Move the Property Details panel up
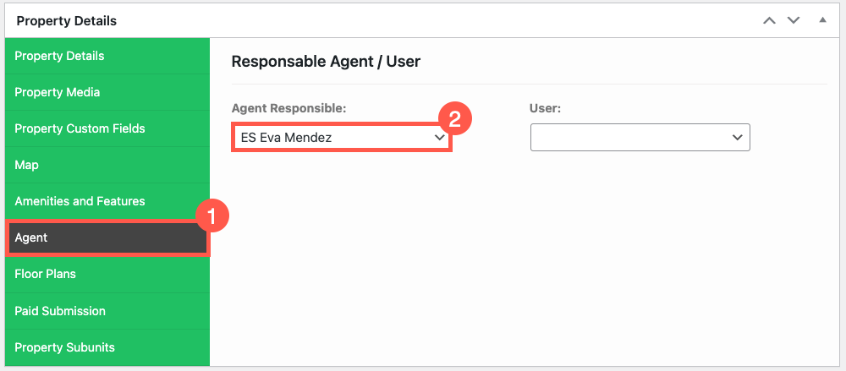This screenshot has width=846, height=371. (769, 21)
